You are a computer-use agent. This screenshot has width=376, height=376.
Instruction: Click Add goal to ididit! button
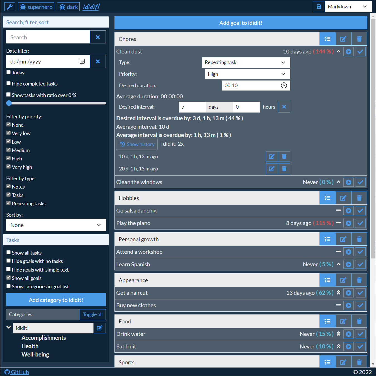(241, 23)
